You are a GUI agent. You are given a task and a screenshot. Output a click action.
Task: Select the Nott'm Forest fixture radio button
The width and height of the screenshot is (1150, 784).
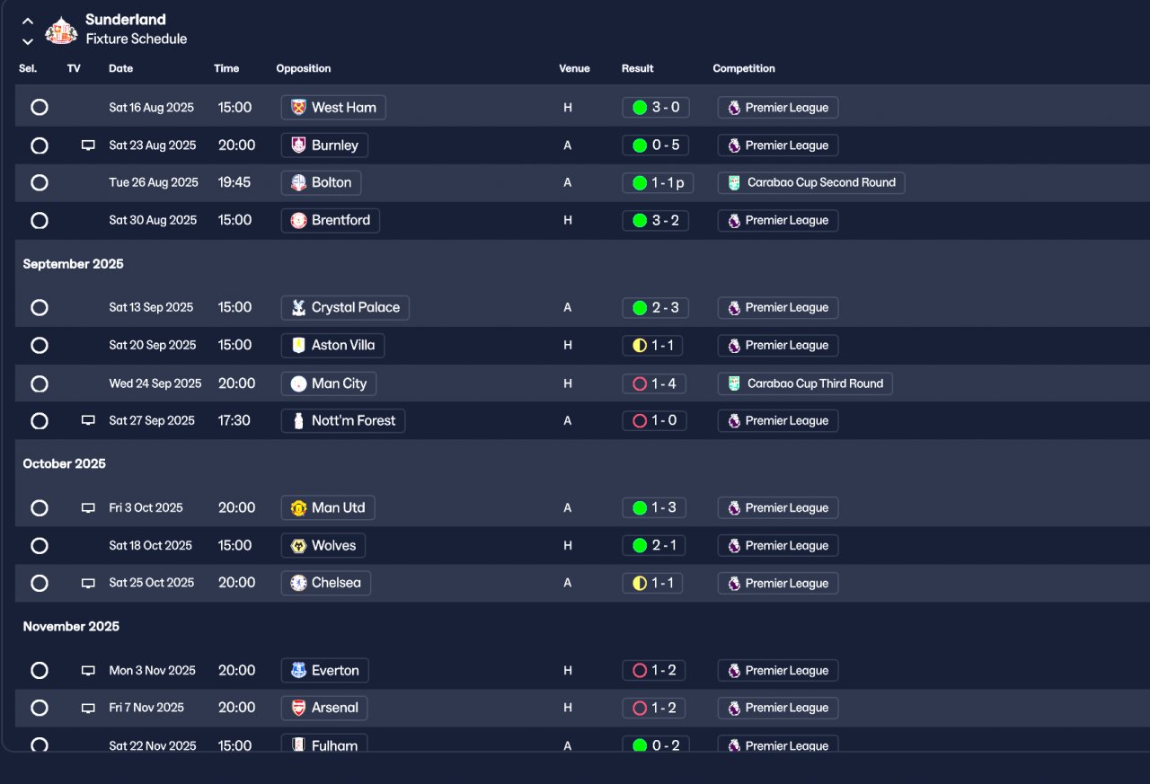coord(40,420)
